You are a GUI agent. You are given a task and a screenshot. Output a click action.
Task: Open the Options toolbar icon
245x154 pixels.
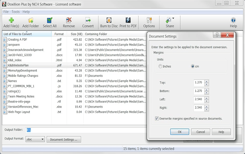click(x=149, y=20)
